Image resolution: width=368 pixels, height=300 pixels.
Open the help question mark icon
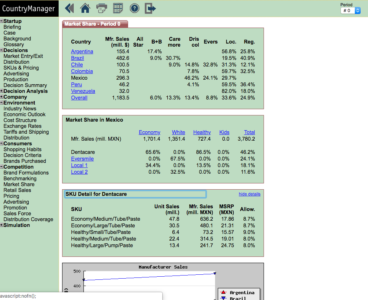(134, 9)
